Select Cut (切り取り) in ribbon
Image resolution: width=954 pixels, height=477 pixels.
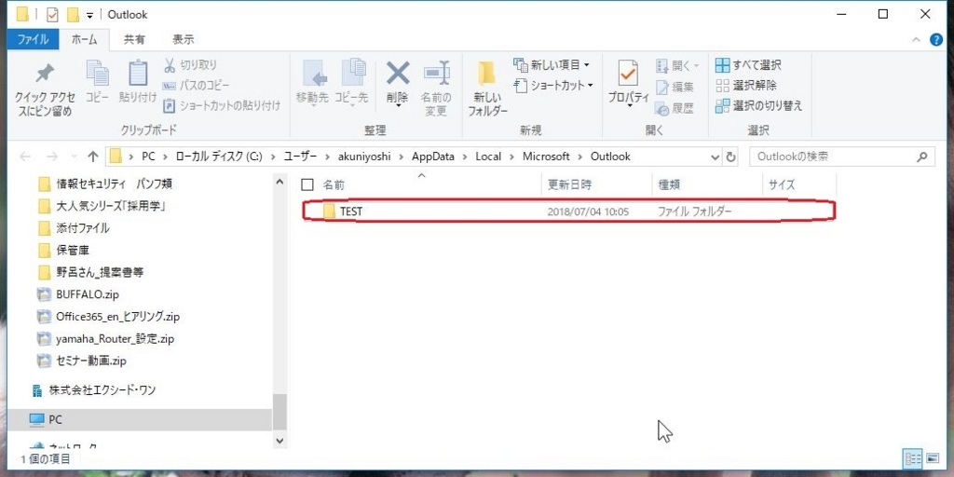point(190,64)
